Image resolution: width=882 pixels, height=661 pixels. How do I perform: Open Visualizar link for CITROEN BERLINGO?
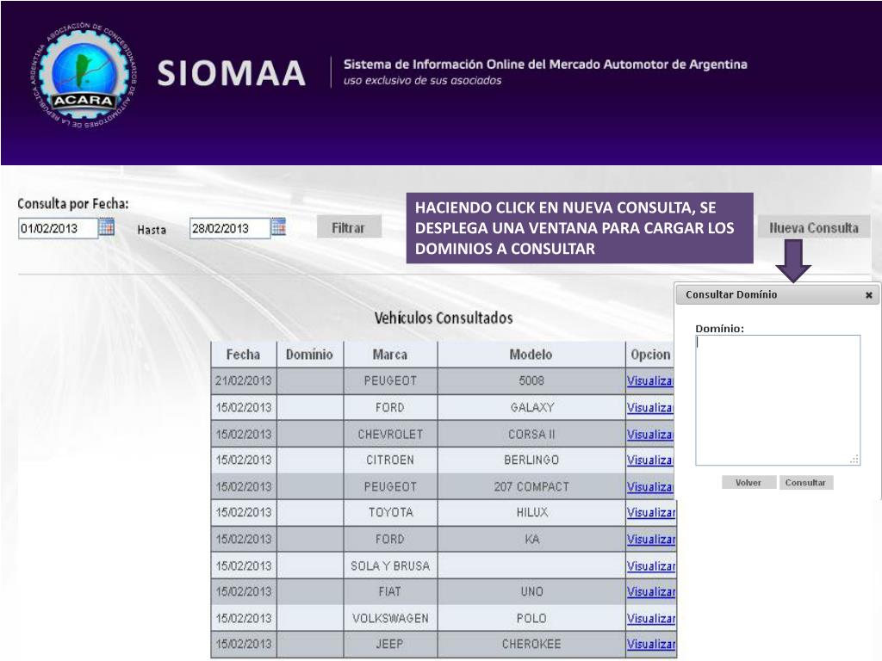[x=649, y=460]
